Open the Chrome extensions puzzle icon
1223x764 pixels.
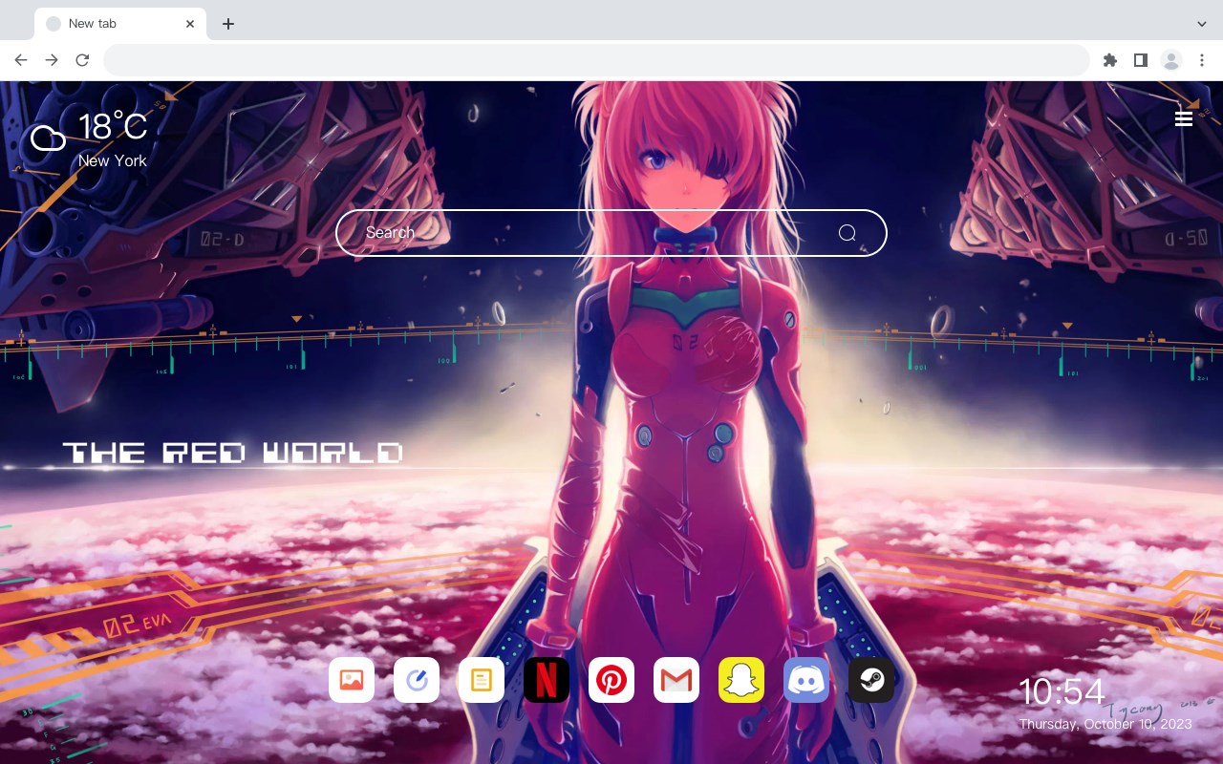coord(1110,60)
